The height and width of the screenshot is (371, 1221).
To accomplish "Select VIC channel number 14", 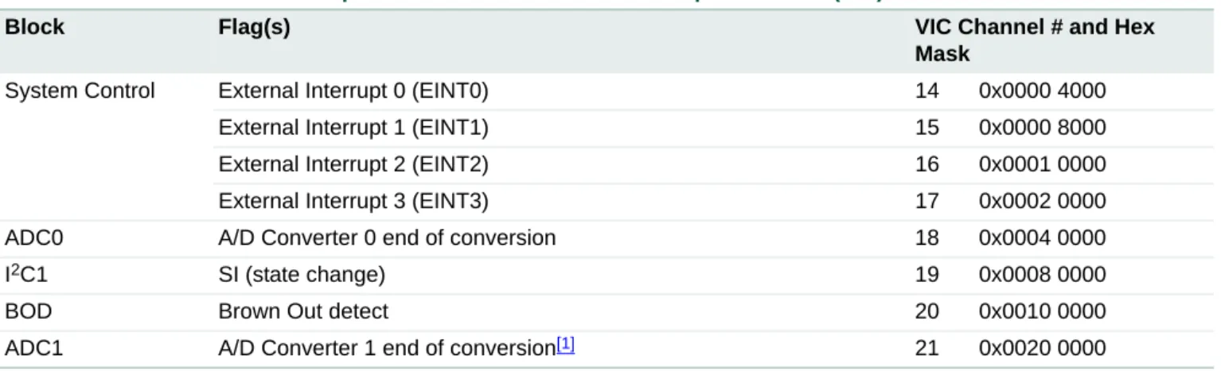I will (926, 91).
